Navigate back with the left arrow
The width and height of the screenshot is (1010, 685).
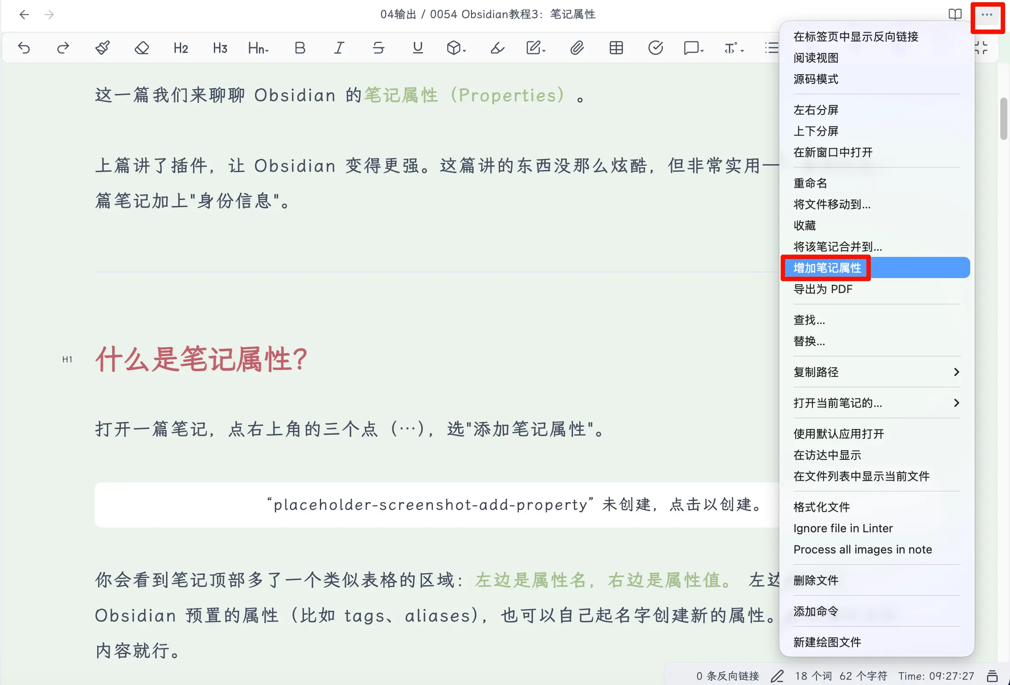pos(24,15)
